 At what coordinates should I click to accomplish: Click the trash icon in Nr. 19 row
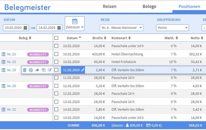click(x=24, y=70)
